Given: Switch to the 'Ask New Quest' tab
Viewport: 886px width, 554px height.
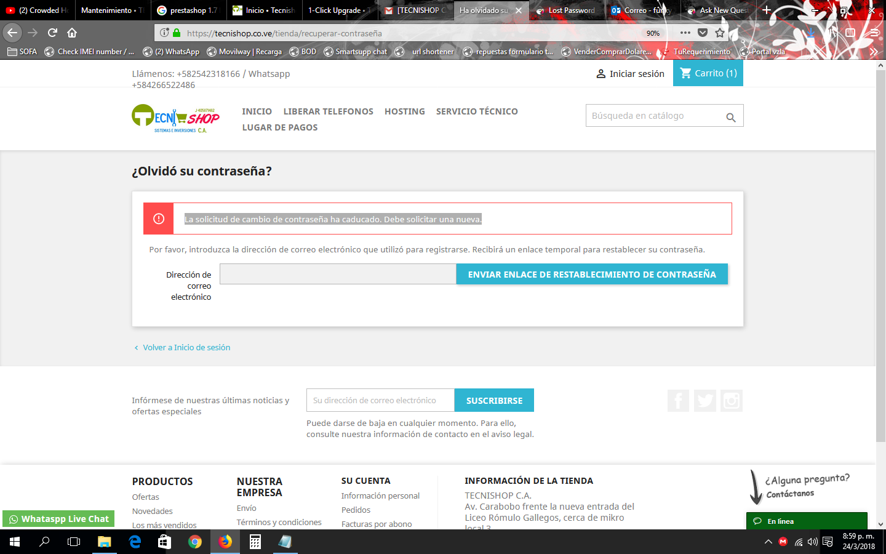Looking at the screenshot, I should [717, 10].
